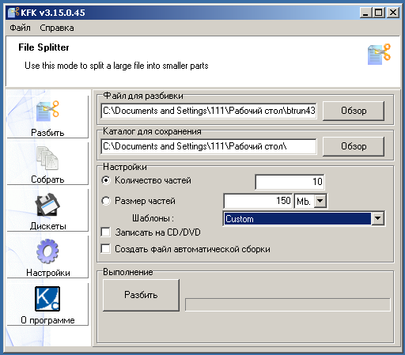The height and width of the screenshot is (355, 405).
Task: Click the Каталог для сохранения path field
Action: 209,146
